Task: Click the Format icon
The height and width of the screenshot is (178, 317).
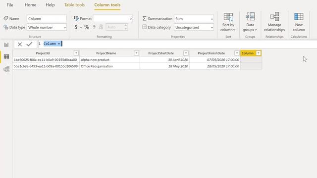Action: [x=76, y=18]
